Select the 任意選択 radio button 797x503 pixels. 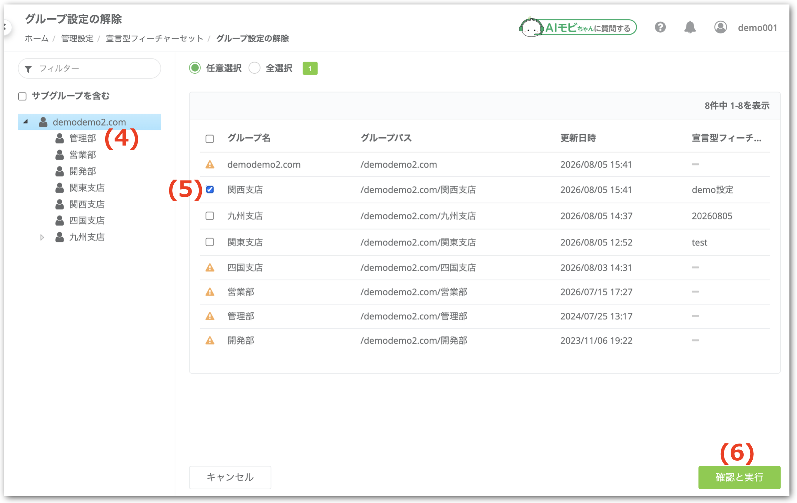click(195, 68)
